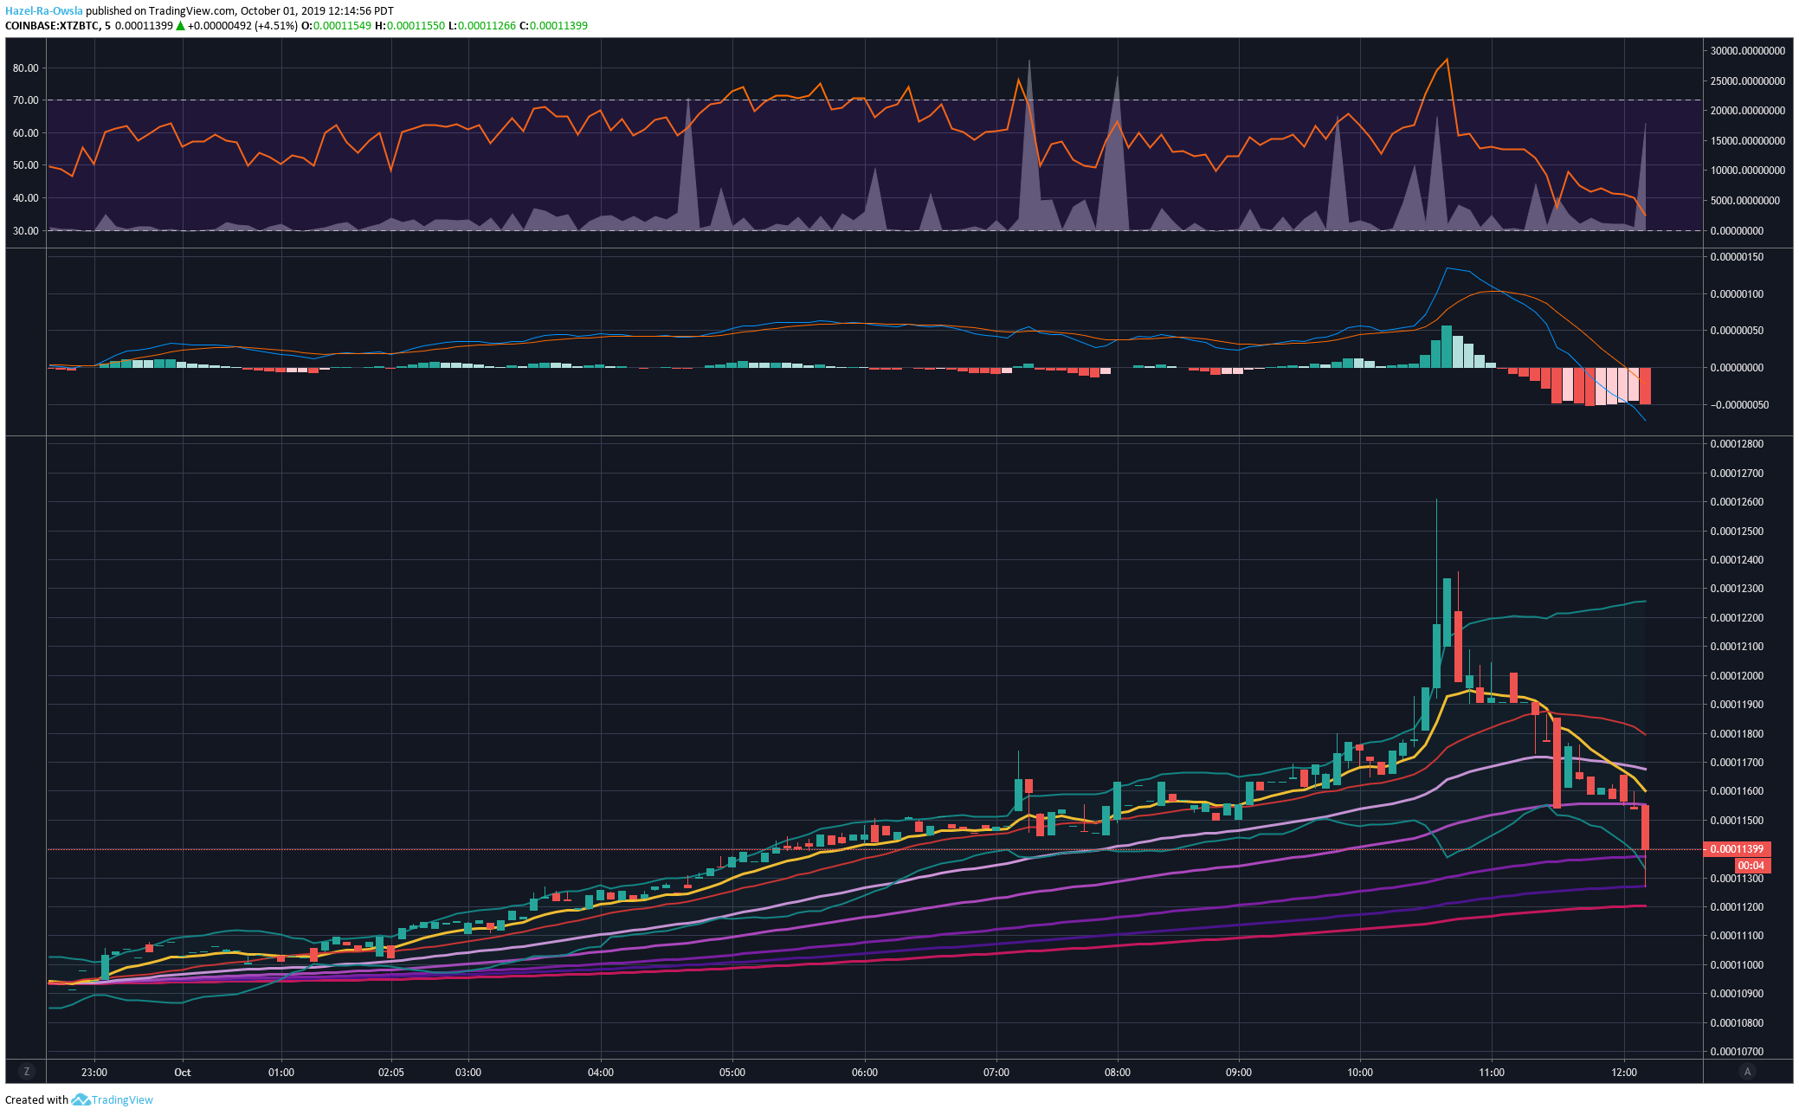This screenshot has height=1115, width=1799.
Task: Click the MACD 0.00000100 scale label
Action: 1737,294
